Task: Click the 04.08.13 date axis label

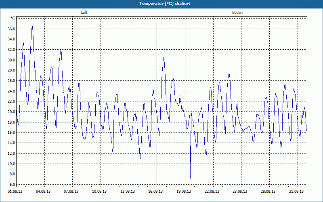Action: pos(43,191)
